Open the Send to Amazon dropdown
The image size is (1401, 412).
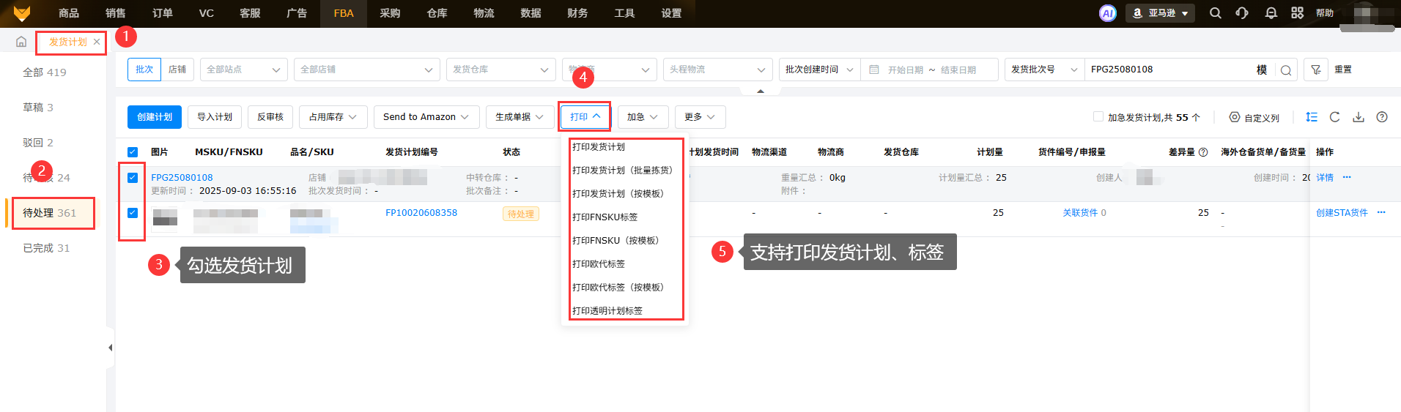(x=426, y=117)
